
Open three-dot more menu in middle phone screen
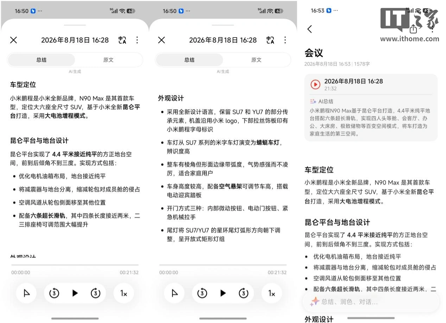[285, 40]
